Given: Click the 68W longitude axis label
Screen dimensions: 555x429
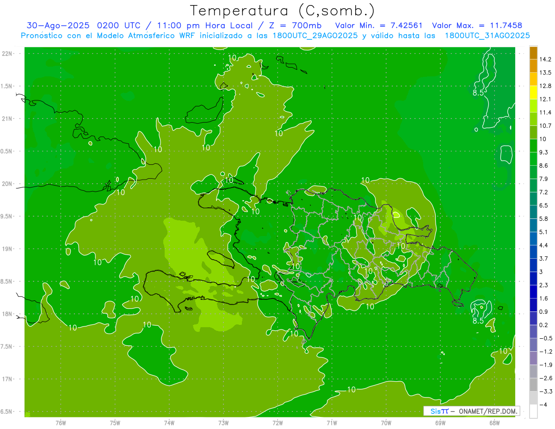Looking at the screenshot, I should click(x=494, y=423).
